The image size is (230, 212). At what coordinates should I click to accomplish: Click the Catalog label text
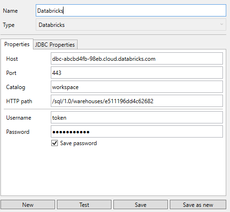coord(16,87)
